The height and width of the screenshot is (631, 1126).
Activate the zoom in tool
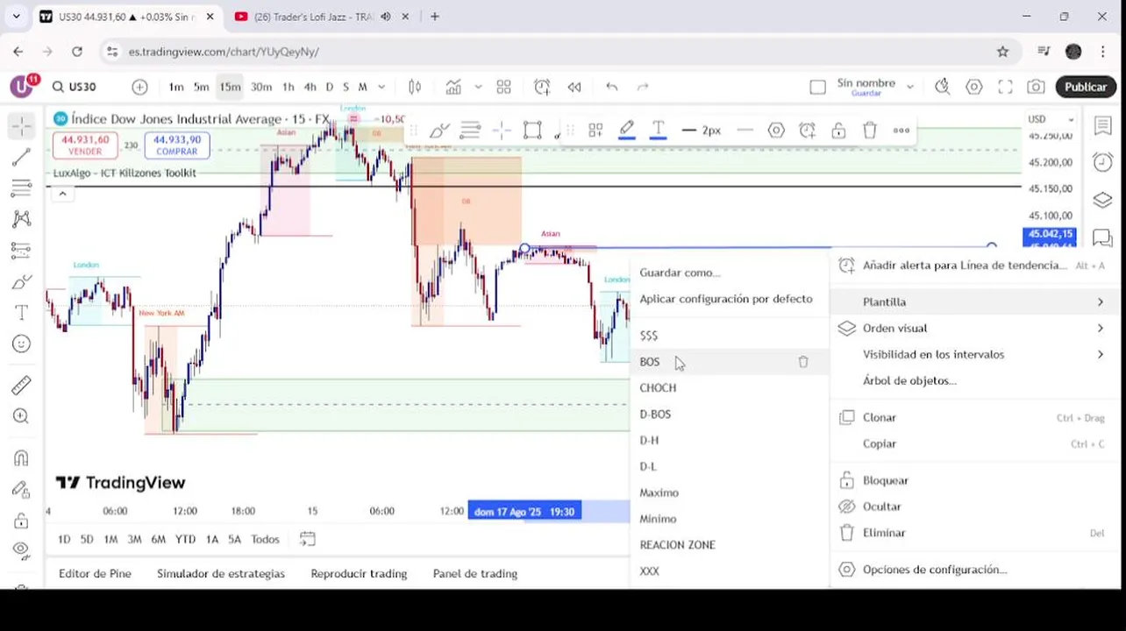coord(21,416)
